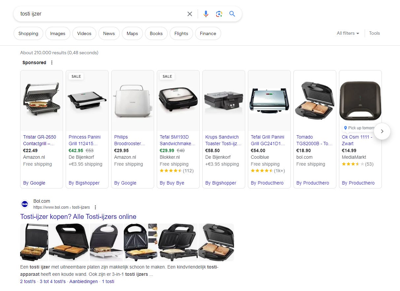This screenshot has height=291, width=400.
Task: Click 'By Buy Bye' under Tefal SM193D
Action: pyautogui.click(x=172, y=183)
